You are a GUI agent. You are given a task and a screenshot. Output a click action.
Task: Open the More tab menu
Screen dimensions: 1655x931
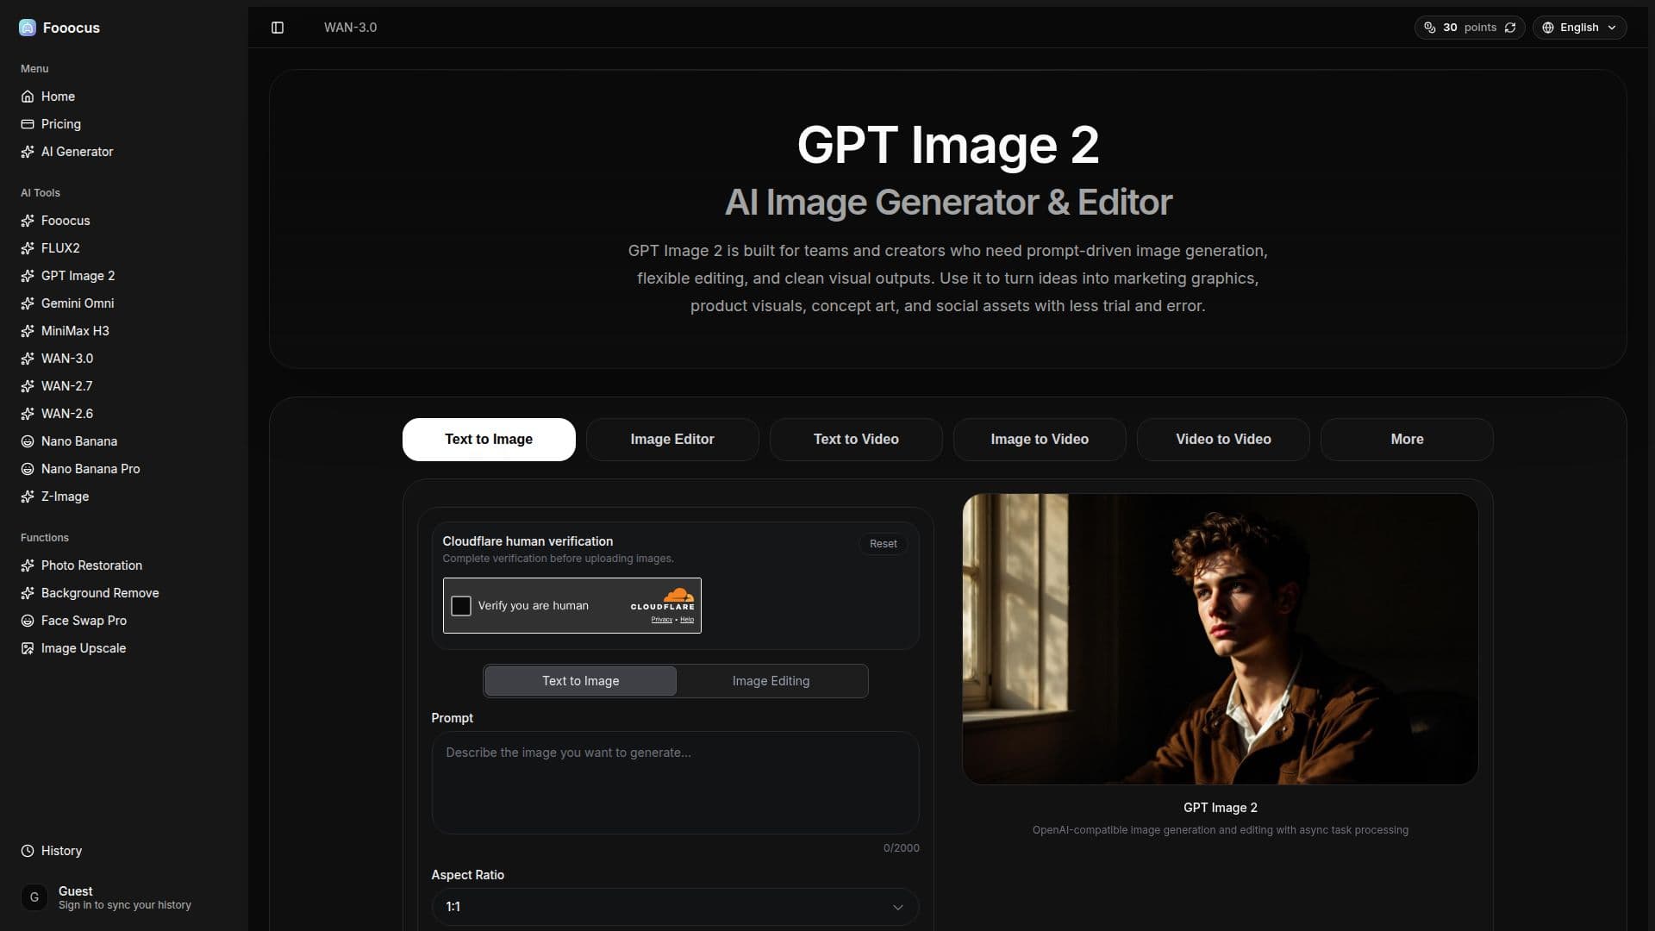coord(1407,440)
